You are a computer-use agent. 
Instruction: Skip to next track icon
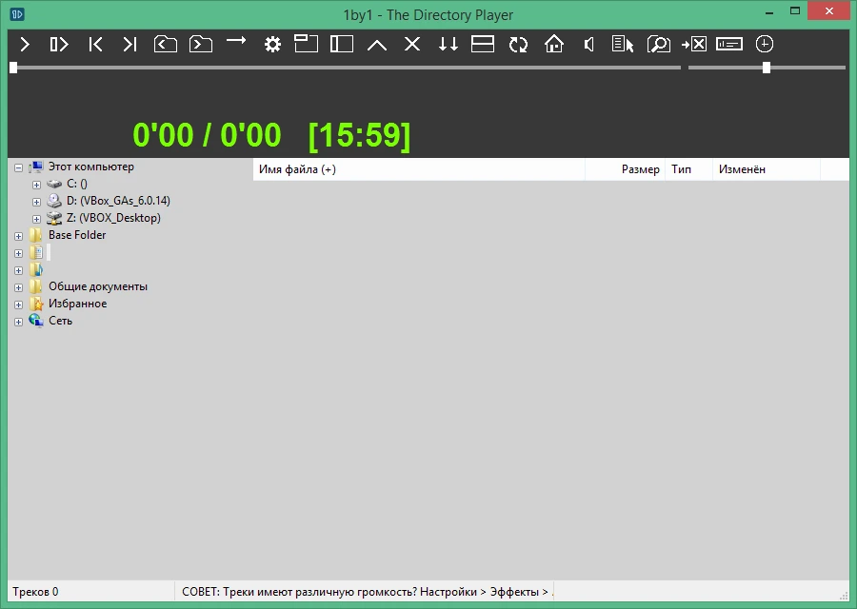(130, 44)
